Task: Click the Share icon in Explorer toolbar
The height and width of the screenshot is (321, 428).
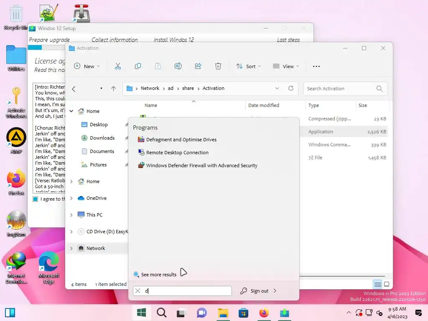Action: [x=198, y=66]
